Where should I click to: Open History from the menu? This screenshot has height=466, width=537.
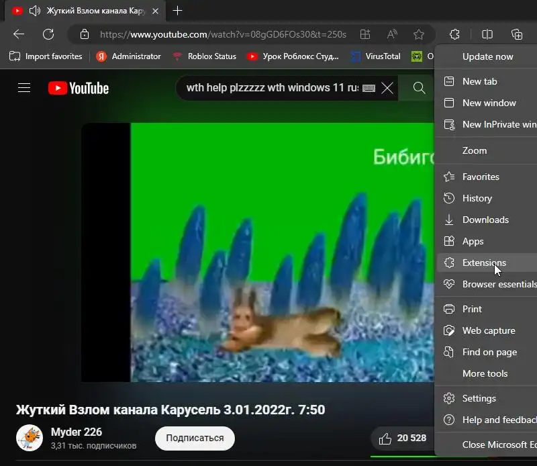point(487,198)
